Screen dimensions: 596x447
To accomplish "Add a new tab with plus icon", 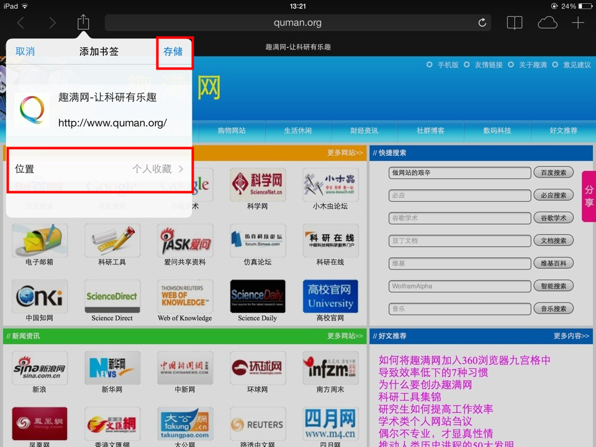I will point(578,23).
